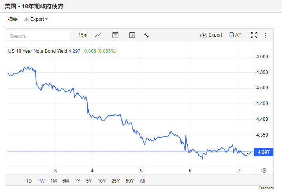Open the wrench chart tools icon
Viewport: 282px width, 194px height.
tap(146, 35)
